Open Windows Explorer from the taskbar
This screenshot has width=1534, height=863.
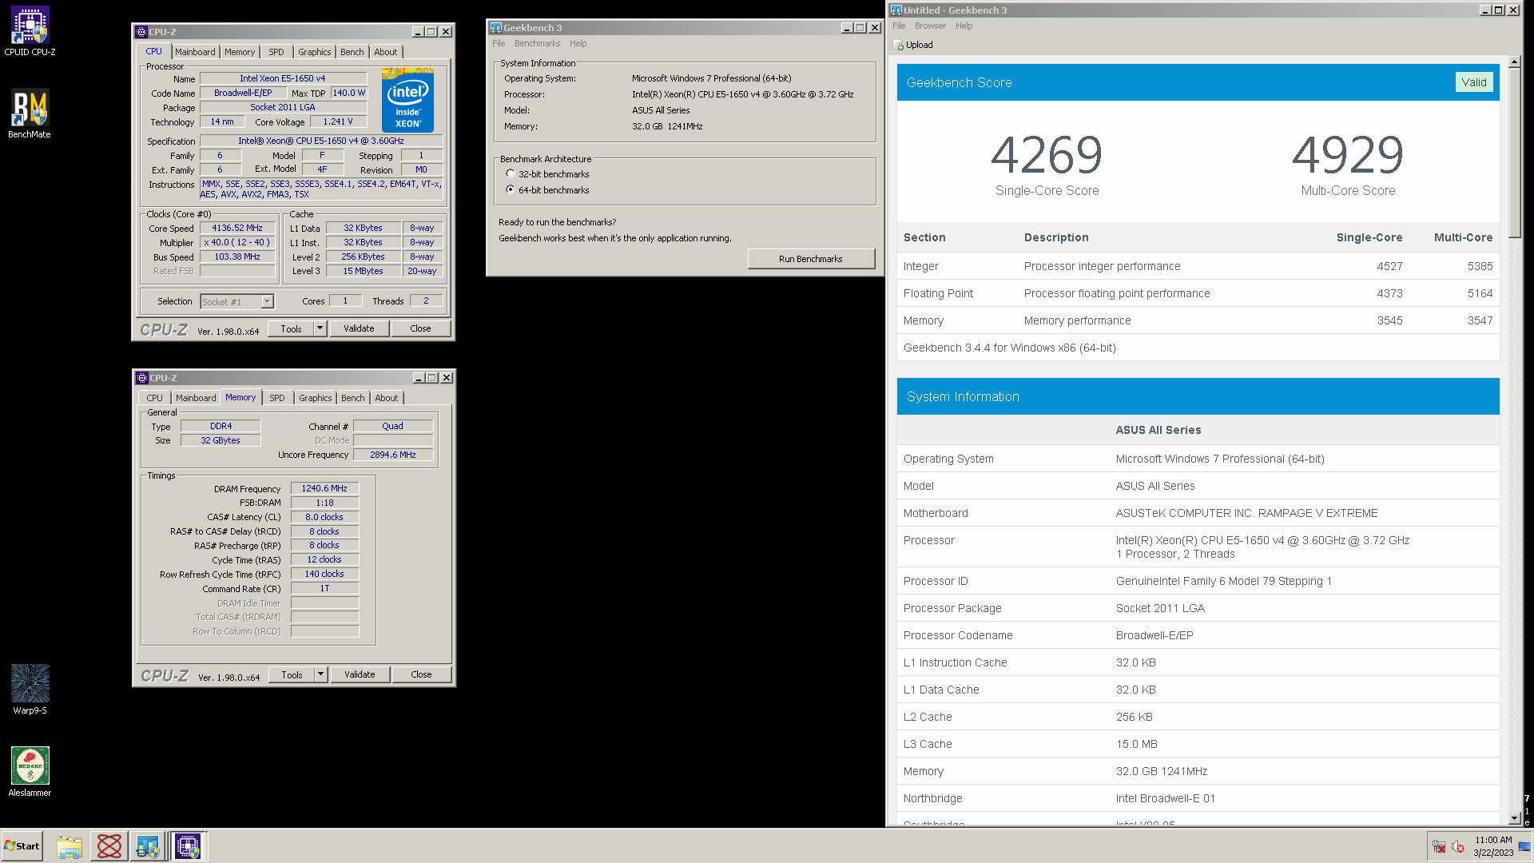click(70, 846)
